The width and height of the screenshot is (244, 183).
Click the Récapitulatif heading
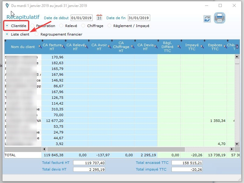[x=23, y=17]
